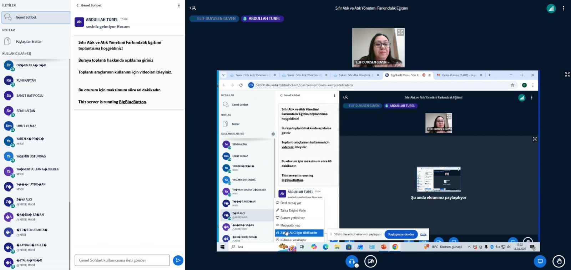Viewport: 571px width, 270px height.
Task: Expand chat options three-dot menu
Action: (179, 5)
